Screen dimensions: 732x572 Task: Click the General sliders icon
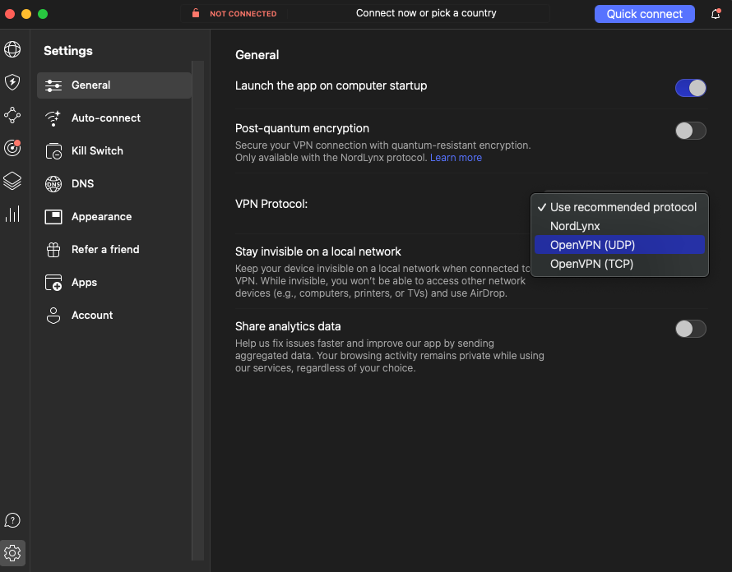(x=53, y=85)
